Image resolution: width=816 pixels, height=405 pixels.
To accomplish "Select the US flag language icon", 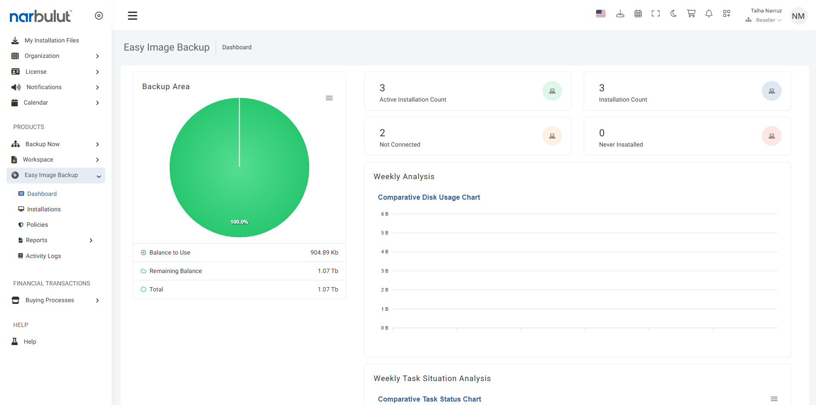I will coord(601,14).
